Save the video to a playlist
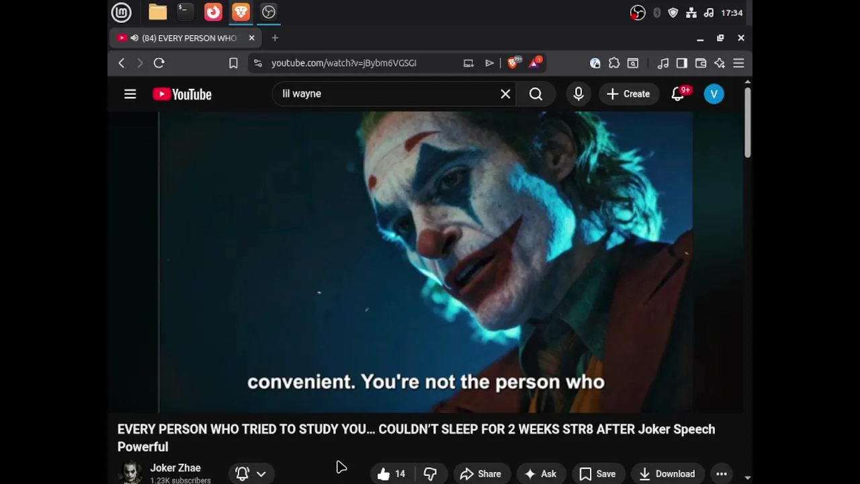This screenshot has height=484, width=860. point(597,474)
